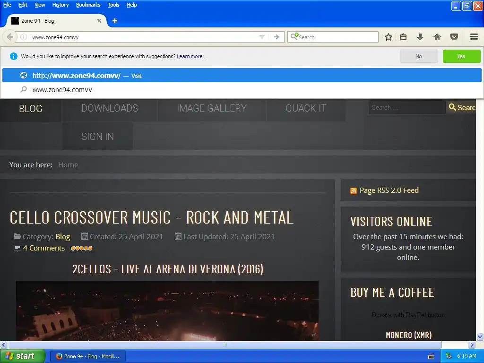Image resolution: width=484 pixels, height=363 pixels.
Task: Open the History menu
Action: click(x=60, y=5)
